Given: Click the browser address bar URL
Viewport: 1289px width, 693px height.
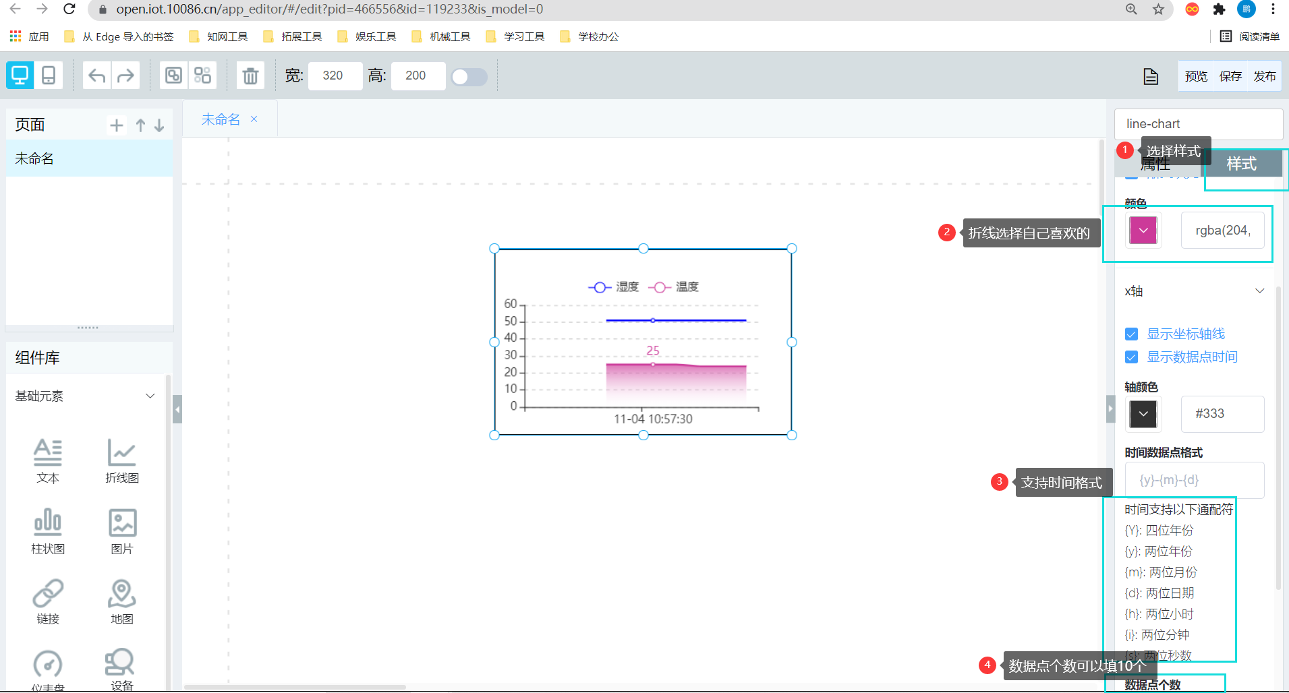Looking at the screenshot, I should click(x=329, y=9).
